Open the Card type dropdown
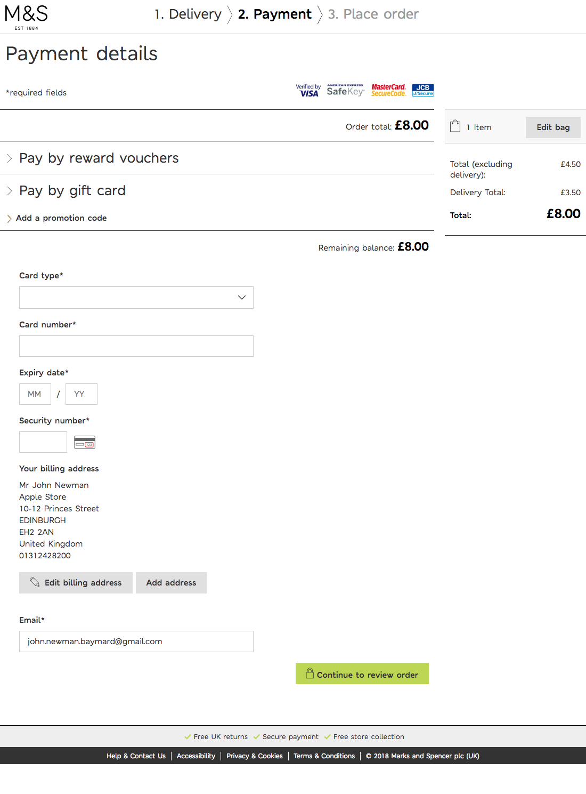 (x=136, y=298)
